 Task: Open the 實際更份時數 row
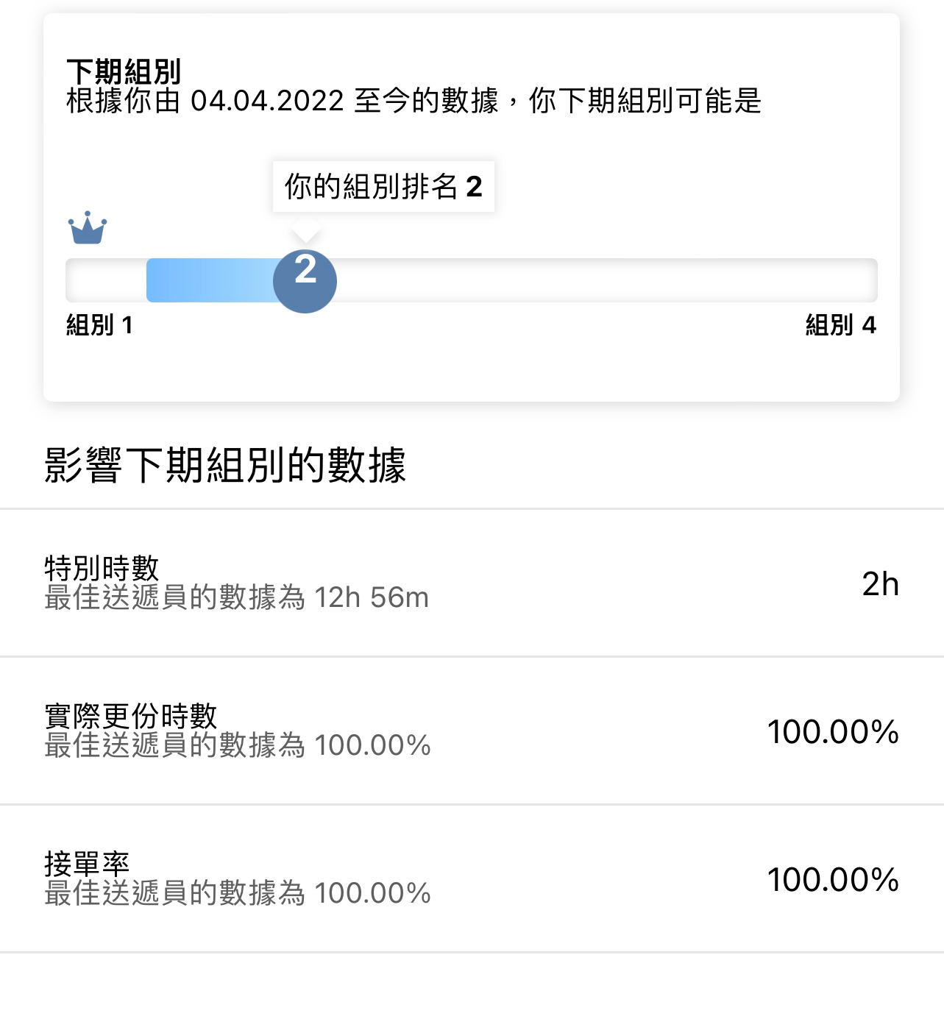click(x=472, y=731)
